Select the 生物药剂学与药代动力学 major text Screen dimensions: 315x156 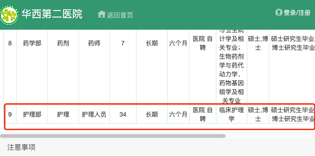pos(231,65)
